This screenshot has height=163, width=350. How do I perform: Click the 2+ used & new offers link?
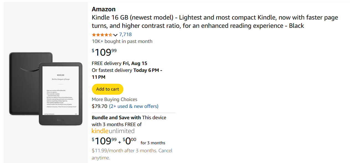134,106
